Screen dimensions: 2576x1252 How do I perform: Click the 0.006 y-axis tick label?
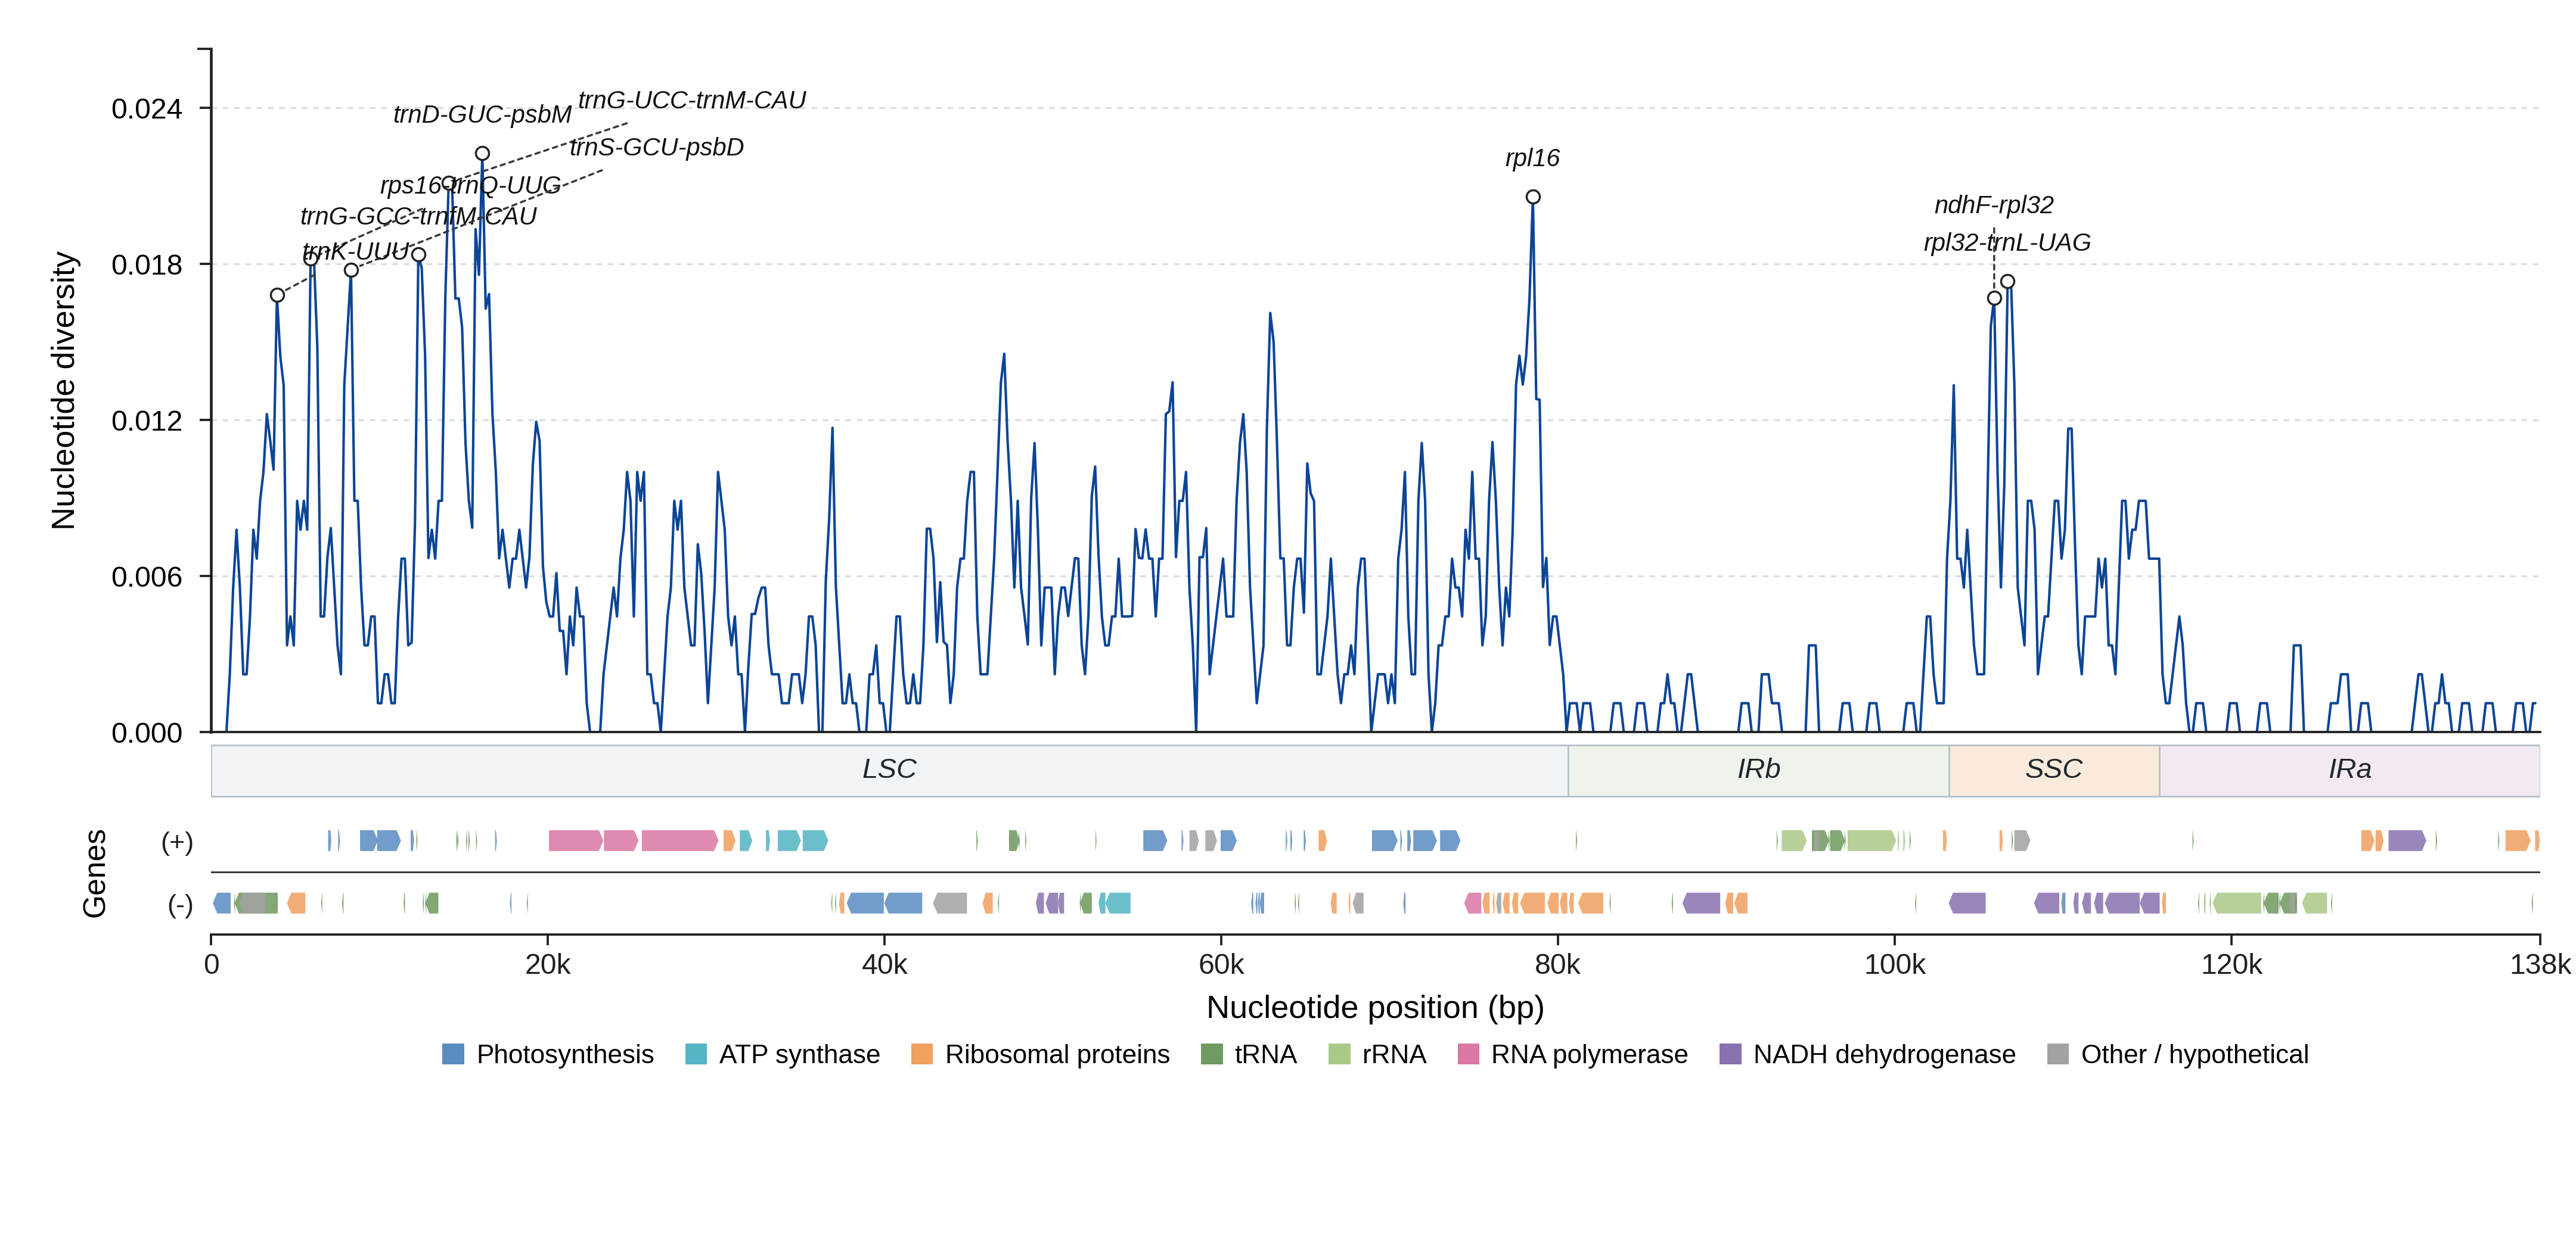[x=147, y=577]
